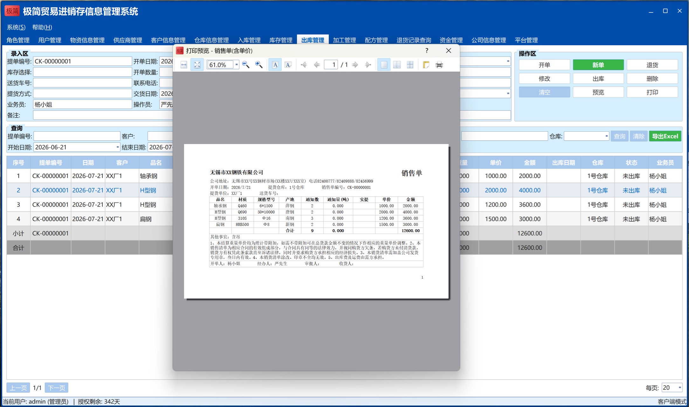Click the 单价 column header
Screen dimensions: 689x407
496,162
